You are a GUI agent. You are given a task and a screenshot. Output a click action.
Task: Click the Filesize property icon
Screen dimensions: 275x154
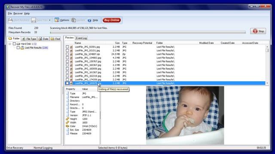point(67,133)
